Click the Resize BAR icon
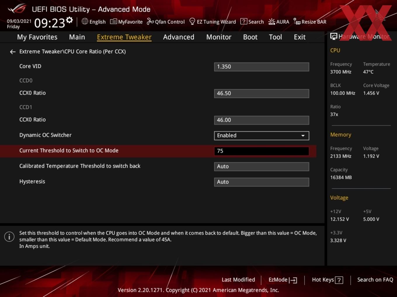The height and width of the screenshot is (297, 397). coord(297,22)
